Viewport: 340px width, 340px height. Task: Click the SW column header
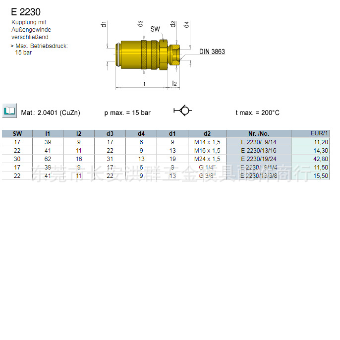[x=17, y=134]
